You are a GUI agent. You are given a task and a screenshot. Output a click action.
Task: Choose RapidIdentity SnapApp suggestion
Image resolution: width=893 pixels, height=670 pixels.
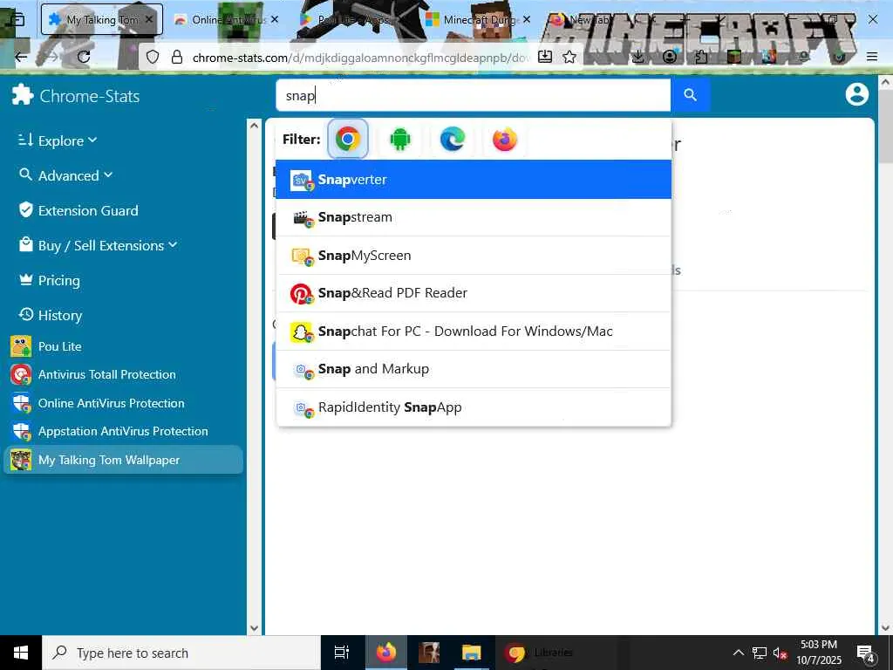(474, 407)
